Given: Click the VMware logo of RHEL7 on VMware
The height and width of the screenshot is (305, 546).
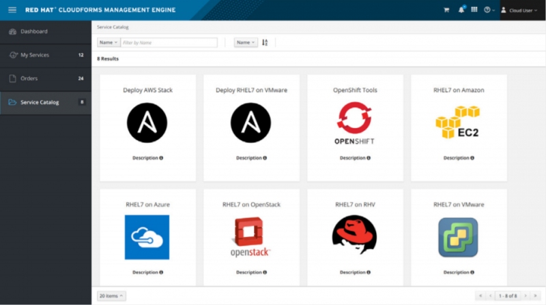Looking at the screenshot, I should coord(458,238).
